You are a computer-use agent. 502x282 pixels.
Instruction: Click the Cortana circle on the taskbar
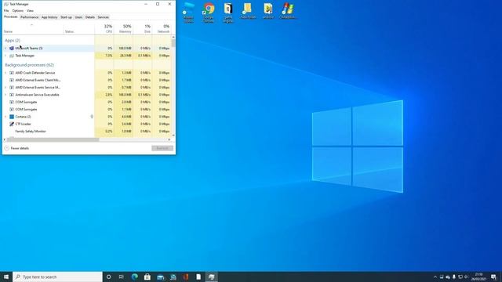108,277
